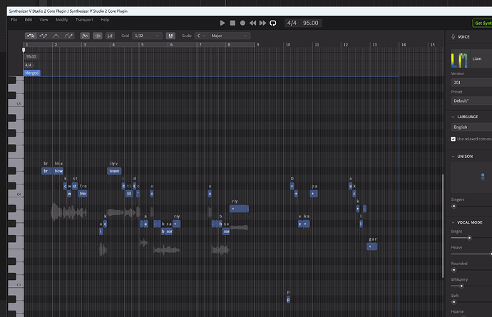Click the 95.00 tempo marker on timeline

tap(31, 56)
